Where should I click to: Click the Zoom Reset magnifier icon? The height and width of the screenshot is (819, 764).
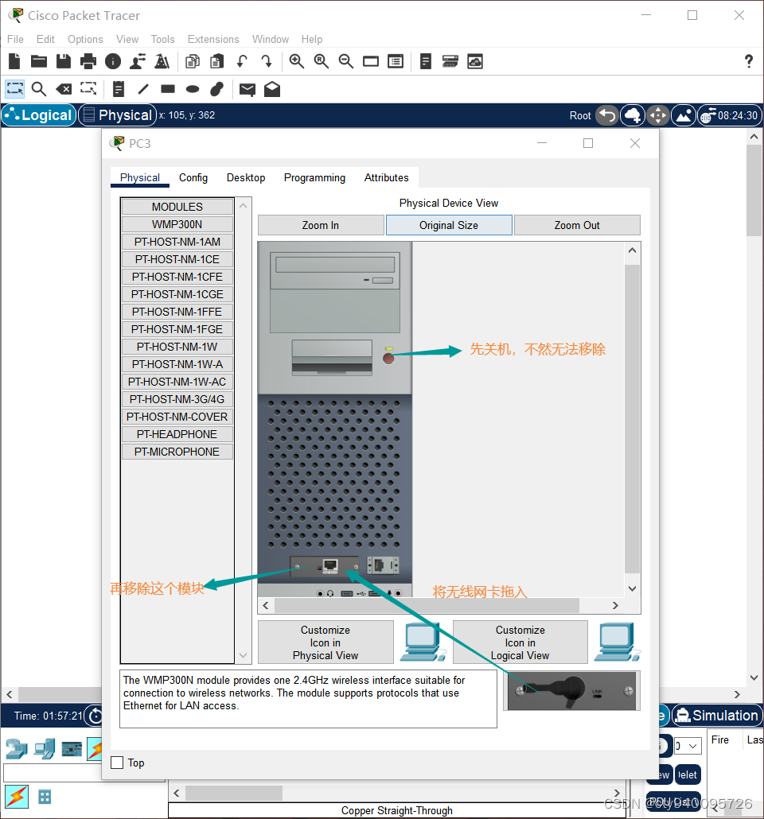click(x=321, y=62)
